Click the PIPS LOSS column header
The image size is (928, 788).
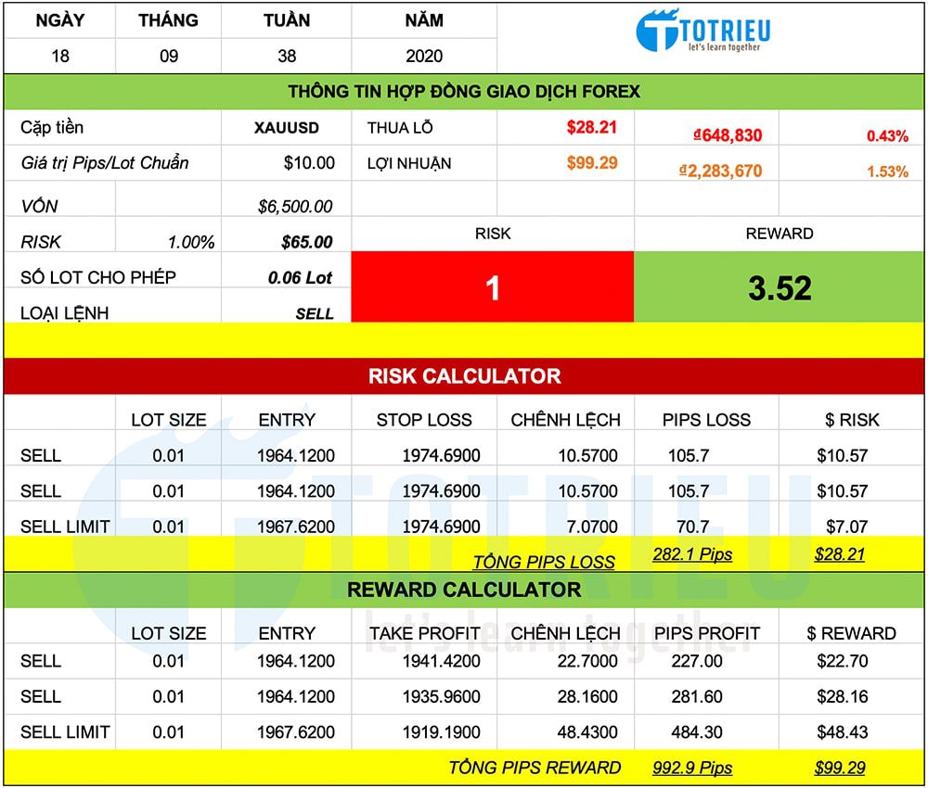pyautogui.click(x=706, y=420)
